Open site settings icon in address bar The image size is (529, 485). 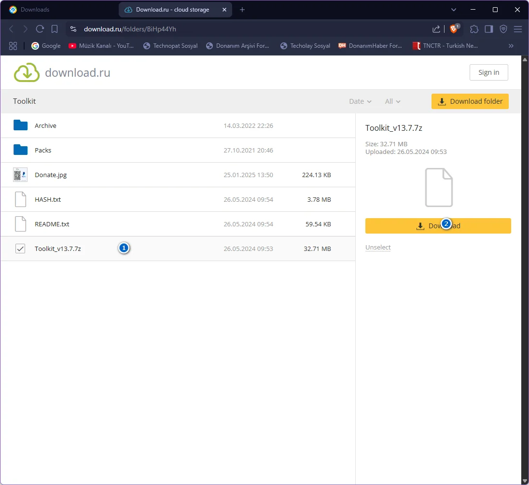73,29
